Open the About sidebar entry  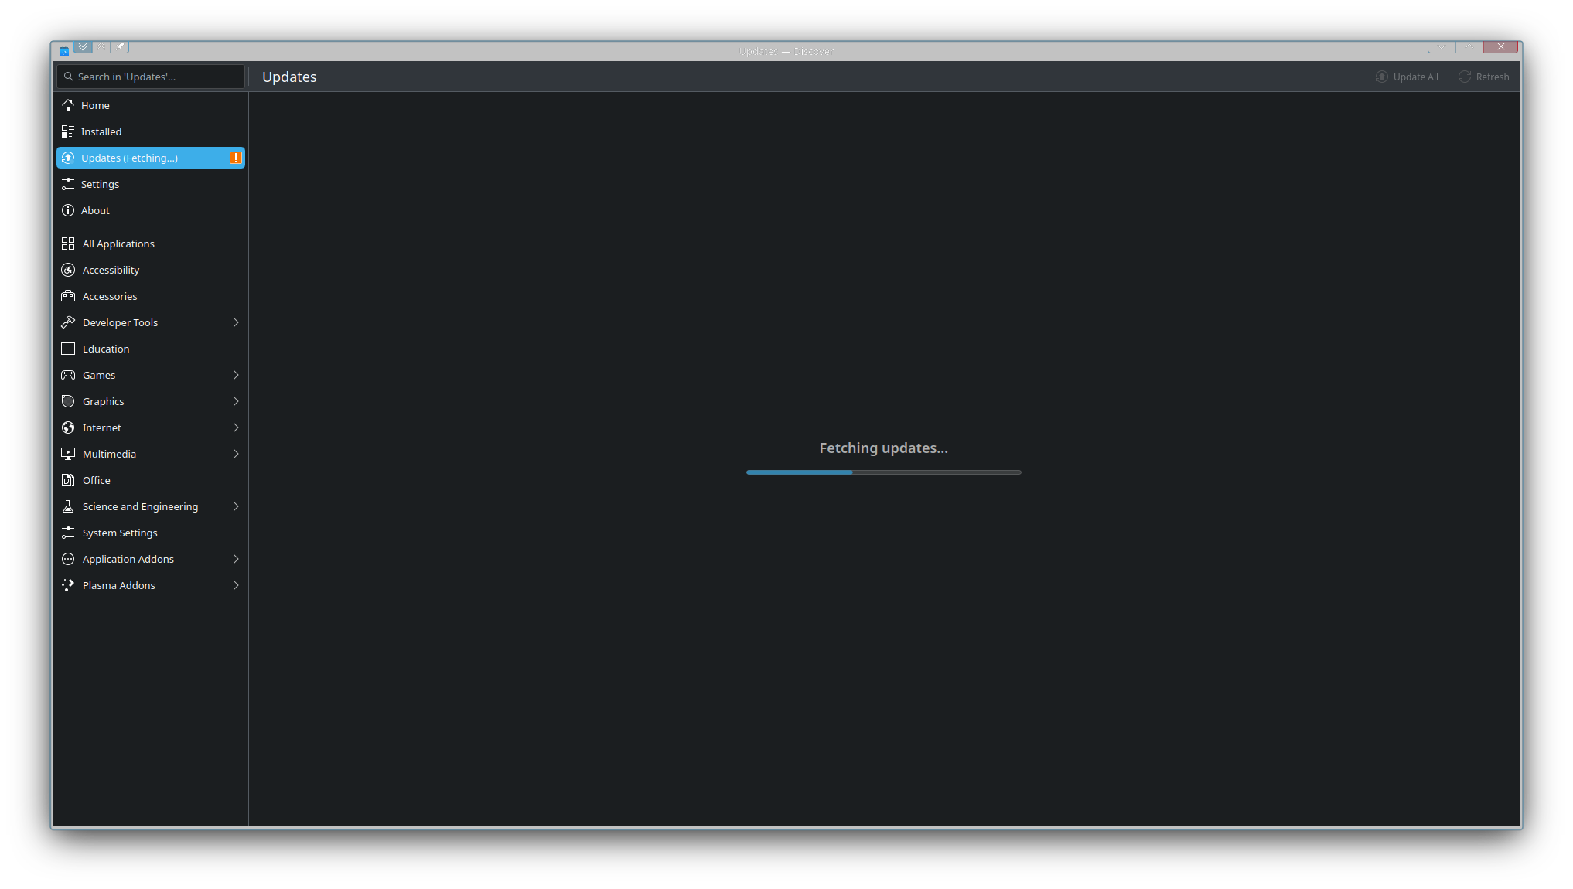coord(95,210)
